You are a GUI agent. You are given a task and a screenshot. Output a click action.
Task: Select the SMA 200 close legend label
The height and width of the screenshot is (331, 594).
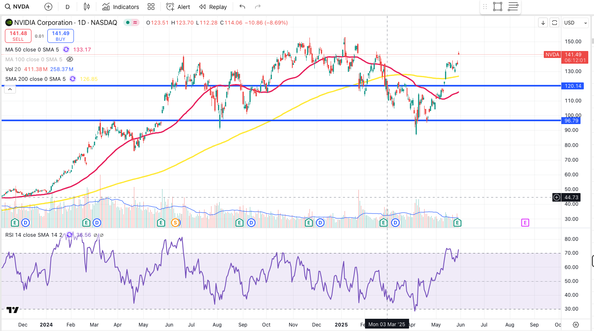(x=36, y=79)
